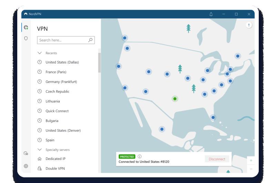
Task: Click the Search here input field
Action: coord(66,40)
